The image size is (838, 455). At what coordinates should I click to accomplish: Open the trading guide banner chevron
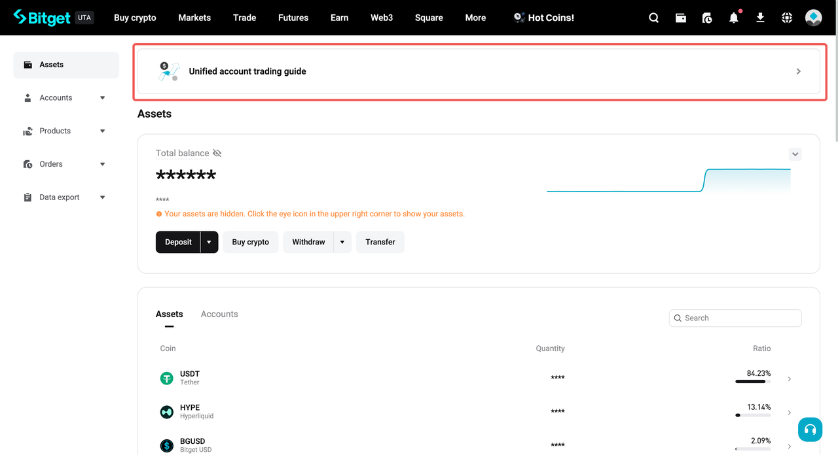coord(799,71)
